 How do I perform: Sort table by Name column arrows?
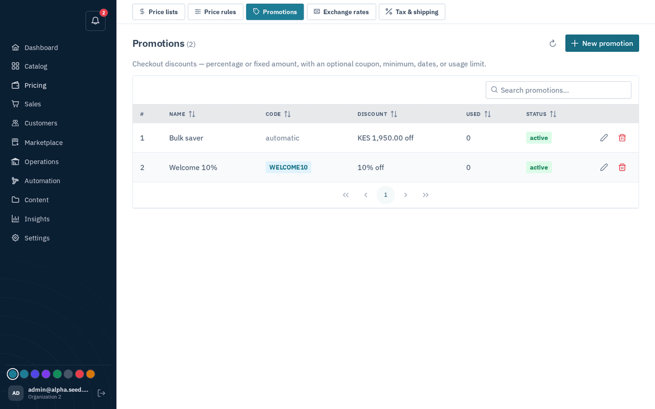[192, 114]
